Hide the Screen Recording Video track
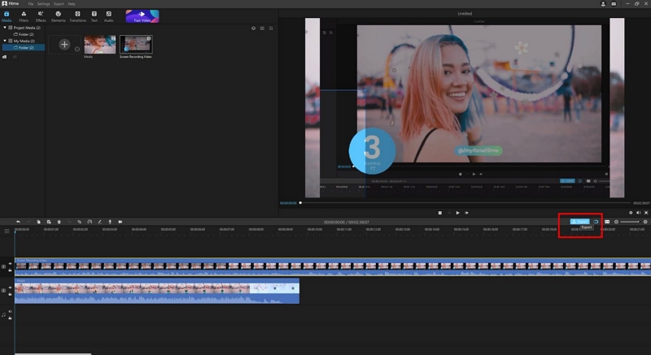 pyautogui.click(x=10, y=263)
